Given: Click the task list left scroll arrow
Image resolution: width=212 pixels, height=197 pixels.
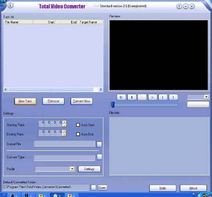Looking at the screenshot, I should [6, 90].
